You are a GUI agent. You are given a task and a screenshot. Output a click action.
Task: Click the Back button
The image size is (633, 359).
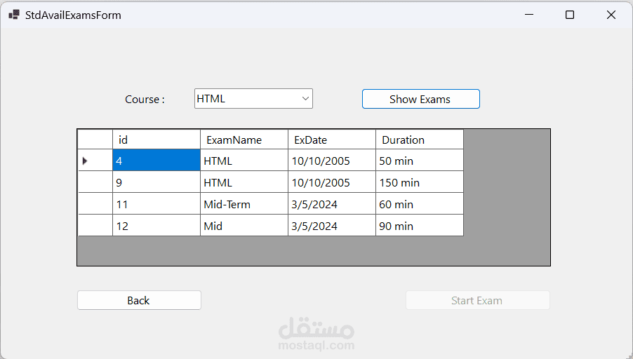(139, 300)
